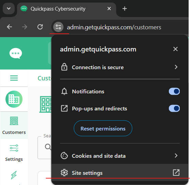The height and width of the screenshot is (185, 190).
Task: Select the Quickpass Cybersecurity browser tab
Action: [x=67, y=9]
